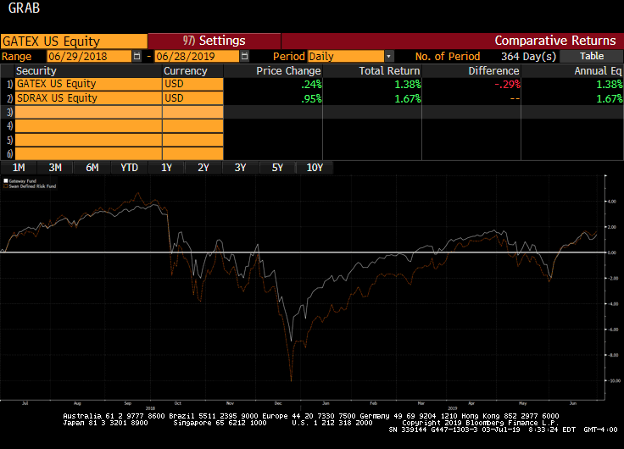
Task: Edit the end date 06/28/2019 field
Action: (x=197, y=56)
